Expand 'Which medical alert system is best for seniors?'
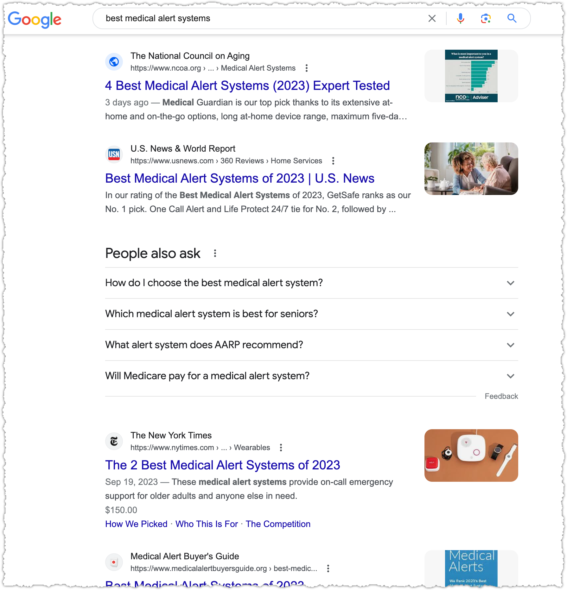Viewport: 567px width, 590px height. [x=312, y=314]
